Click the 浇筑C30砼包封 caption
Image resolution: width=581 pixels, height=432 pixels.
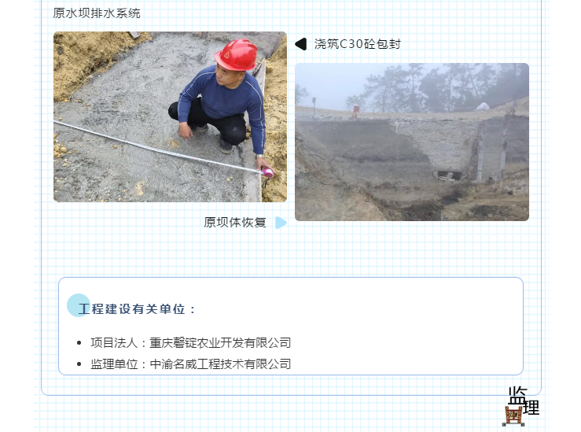coord(357,44)
